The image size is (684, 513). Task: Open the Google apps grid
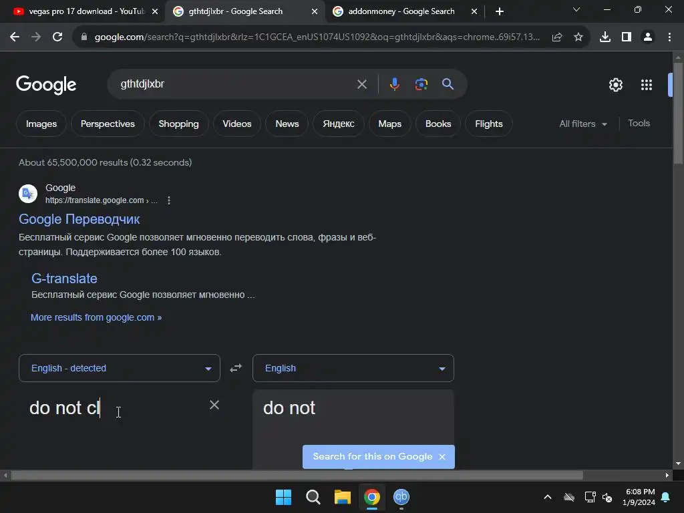pos(647,85)
